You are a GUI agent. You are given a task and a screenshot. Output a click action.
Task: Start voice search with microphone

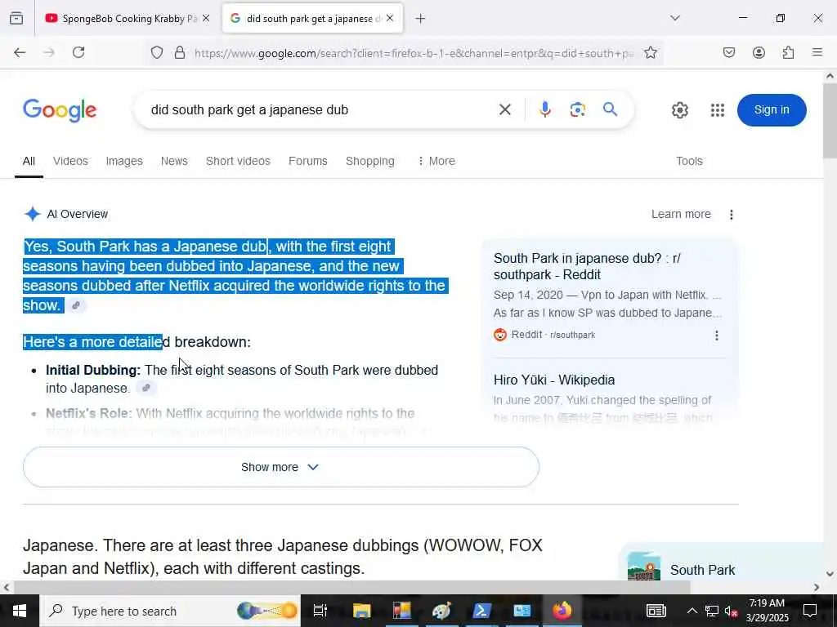pos(544,110)
